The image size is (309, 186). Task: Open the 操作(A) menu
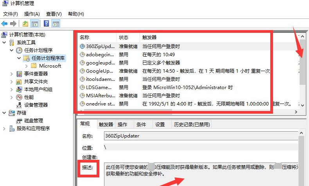[x=32, y=14]
